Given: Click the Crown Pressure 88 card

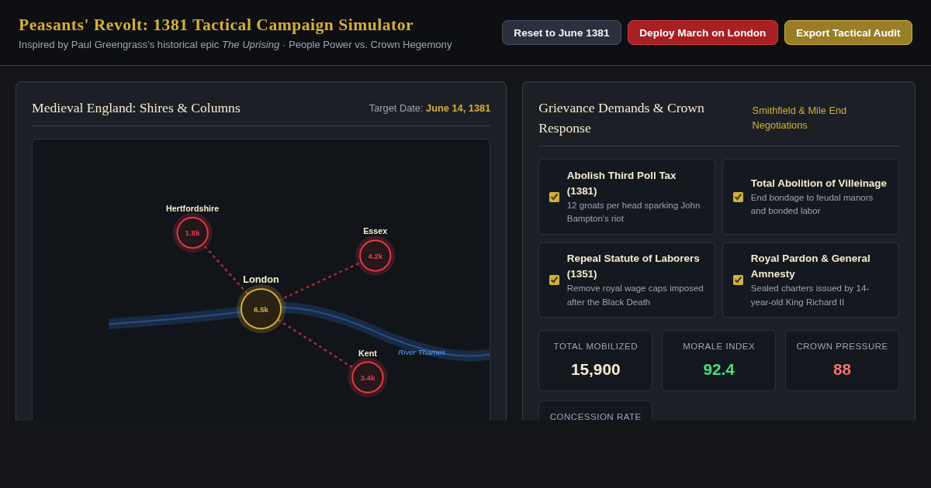Looking at the screenshot, I should pos(842,361).
